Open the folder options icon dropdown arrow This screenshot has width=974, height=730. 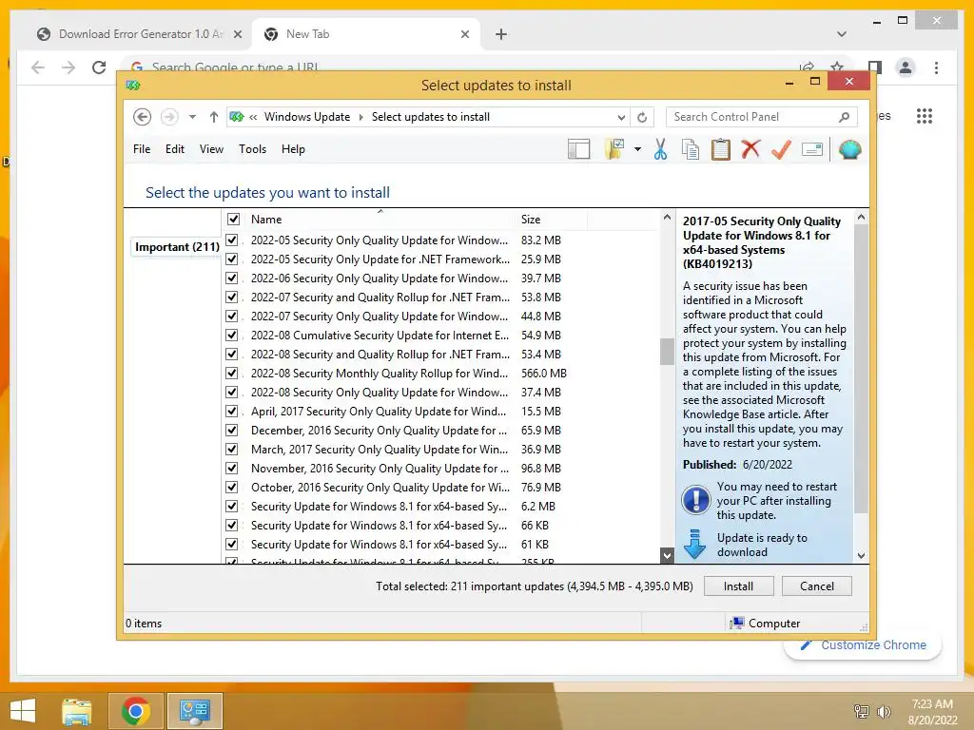[637, 149]
